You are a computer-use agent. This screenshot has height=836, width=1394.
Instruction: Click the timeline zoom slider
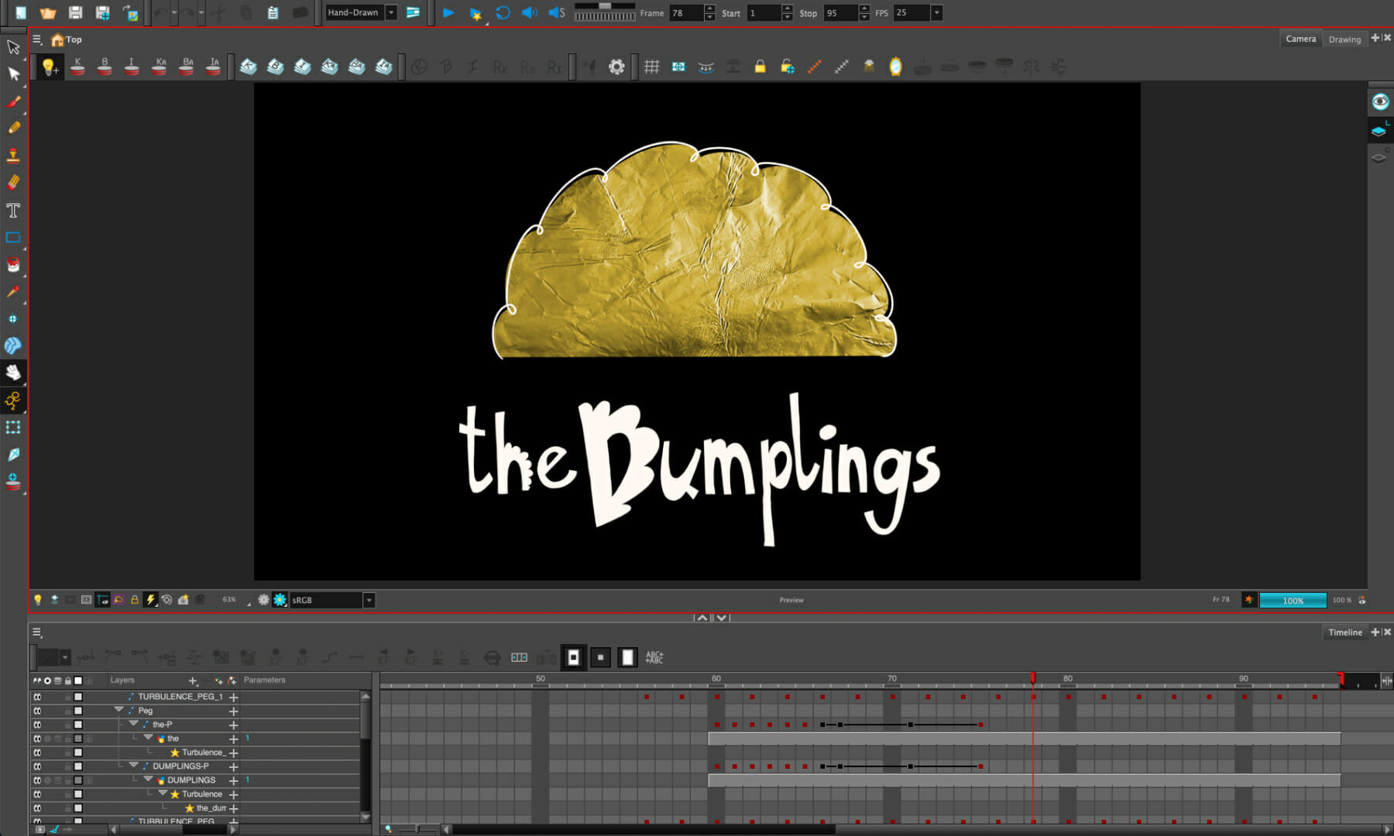click(417, 829)
